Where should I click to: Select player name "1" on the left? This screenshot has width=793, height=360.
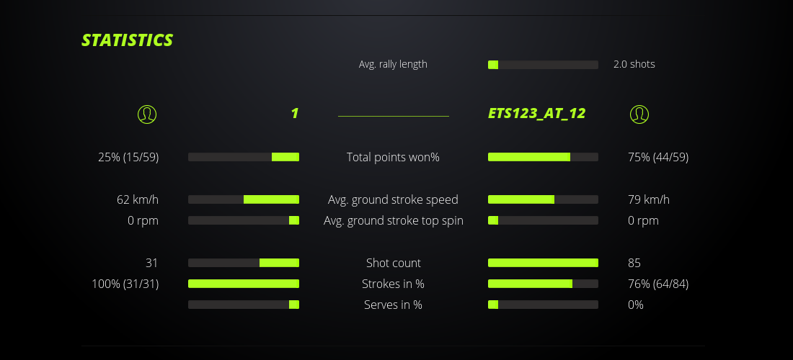click(x=294, y=113)
